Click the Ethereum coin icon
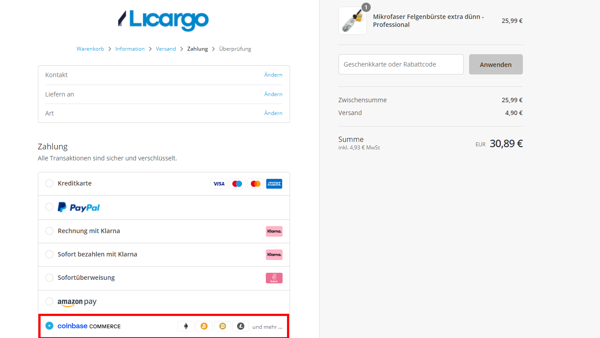 tap(186, 326)
